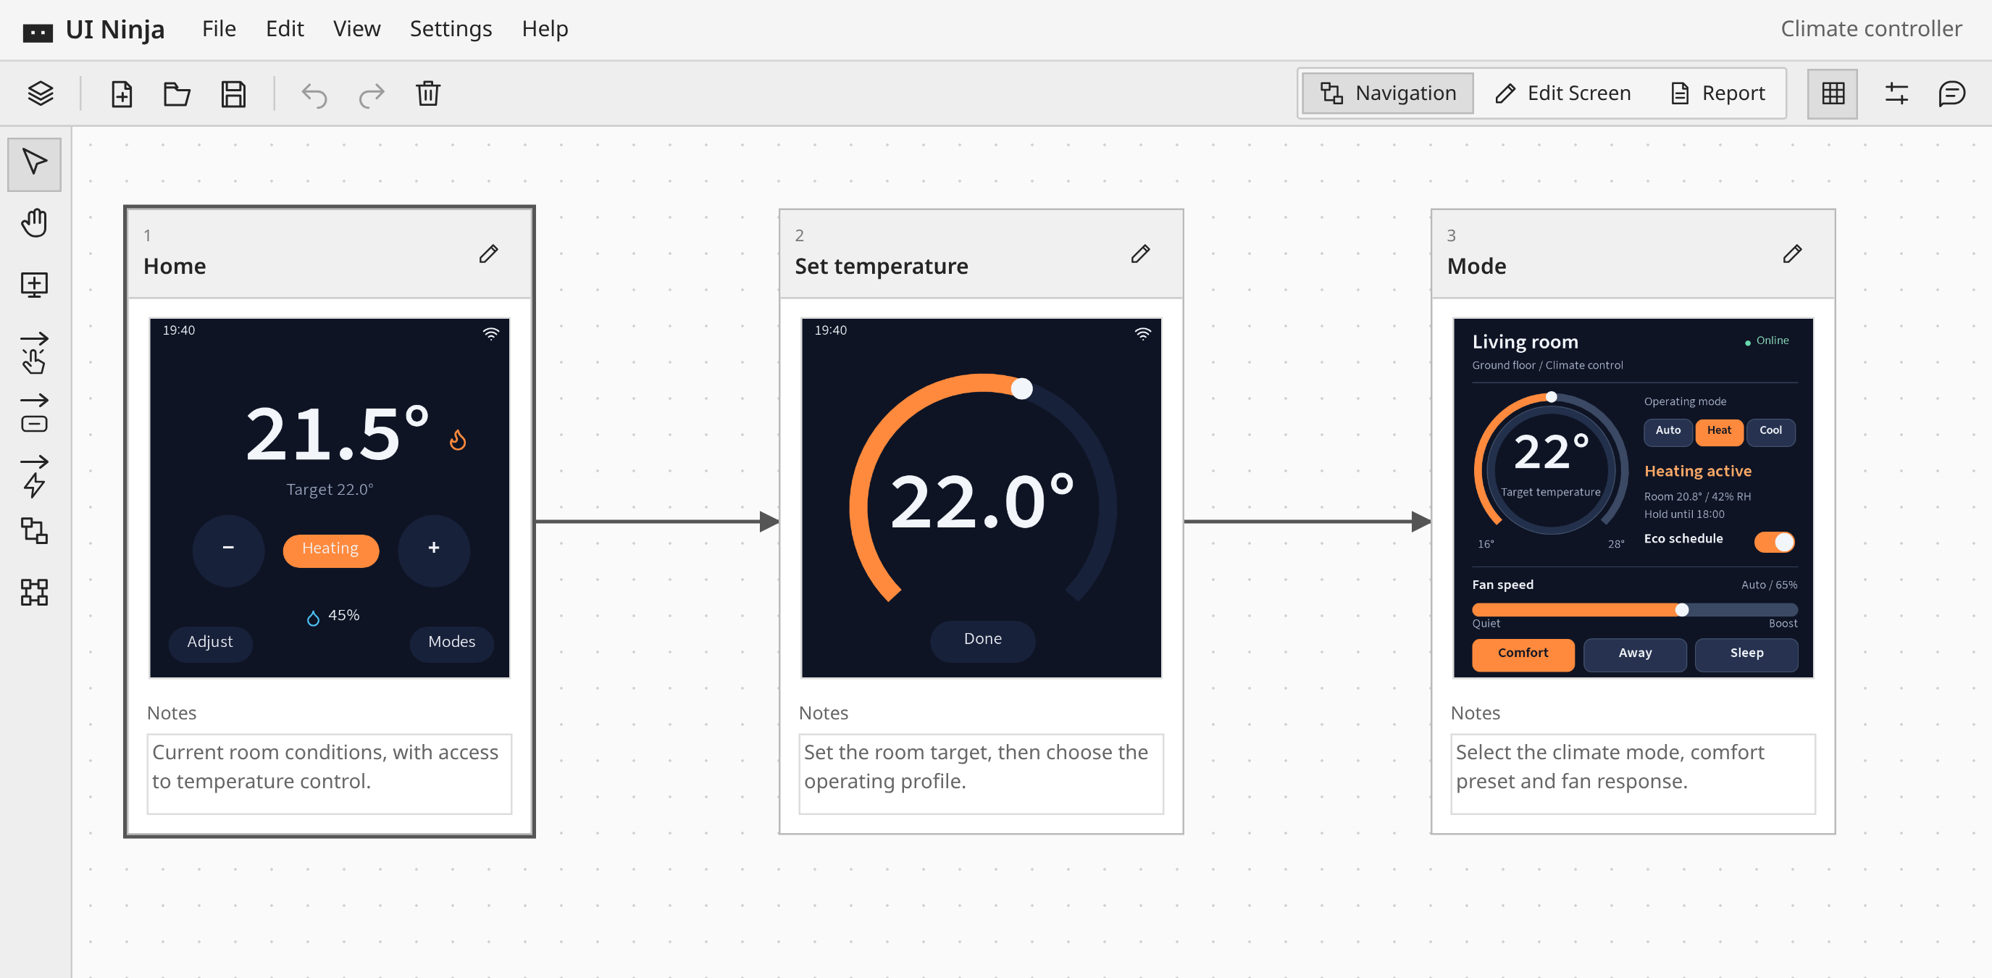
Task: Select the hand pan tool
Action: 34,223
